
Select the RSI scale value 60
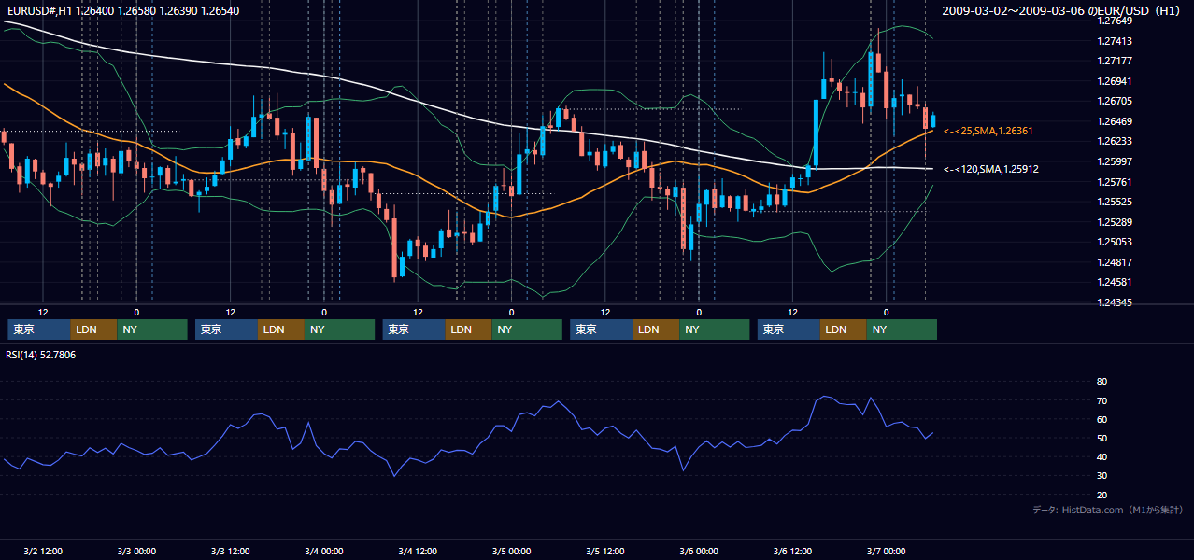point(1102,419)
